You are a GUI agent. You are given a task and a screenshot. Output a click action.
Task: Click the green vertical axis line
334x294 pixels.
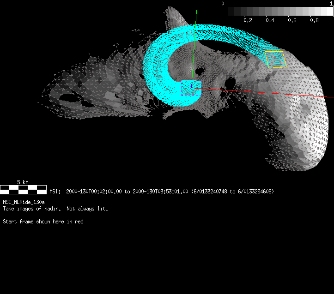coord(194,49)
